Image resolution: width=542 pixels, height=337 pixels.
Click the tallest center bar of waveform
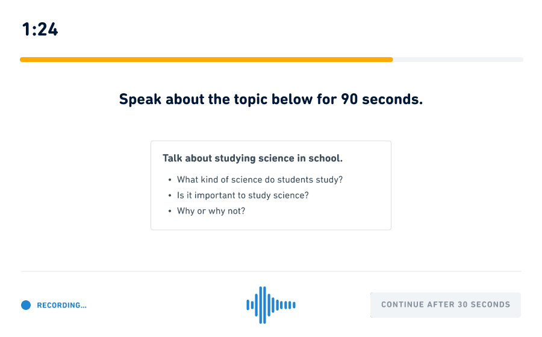[x=263, y=305]
